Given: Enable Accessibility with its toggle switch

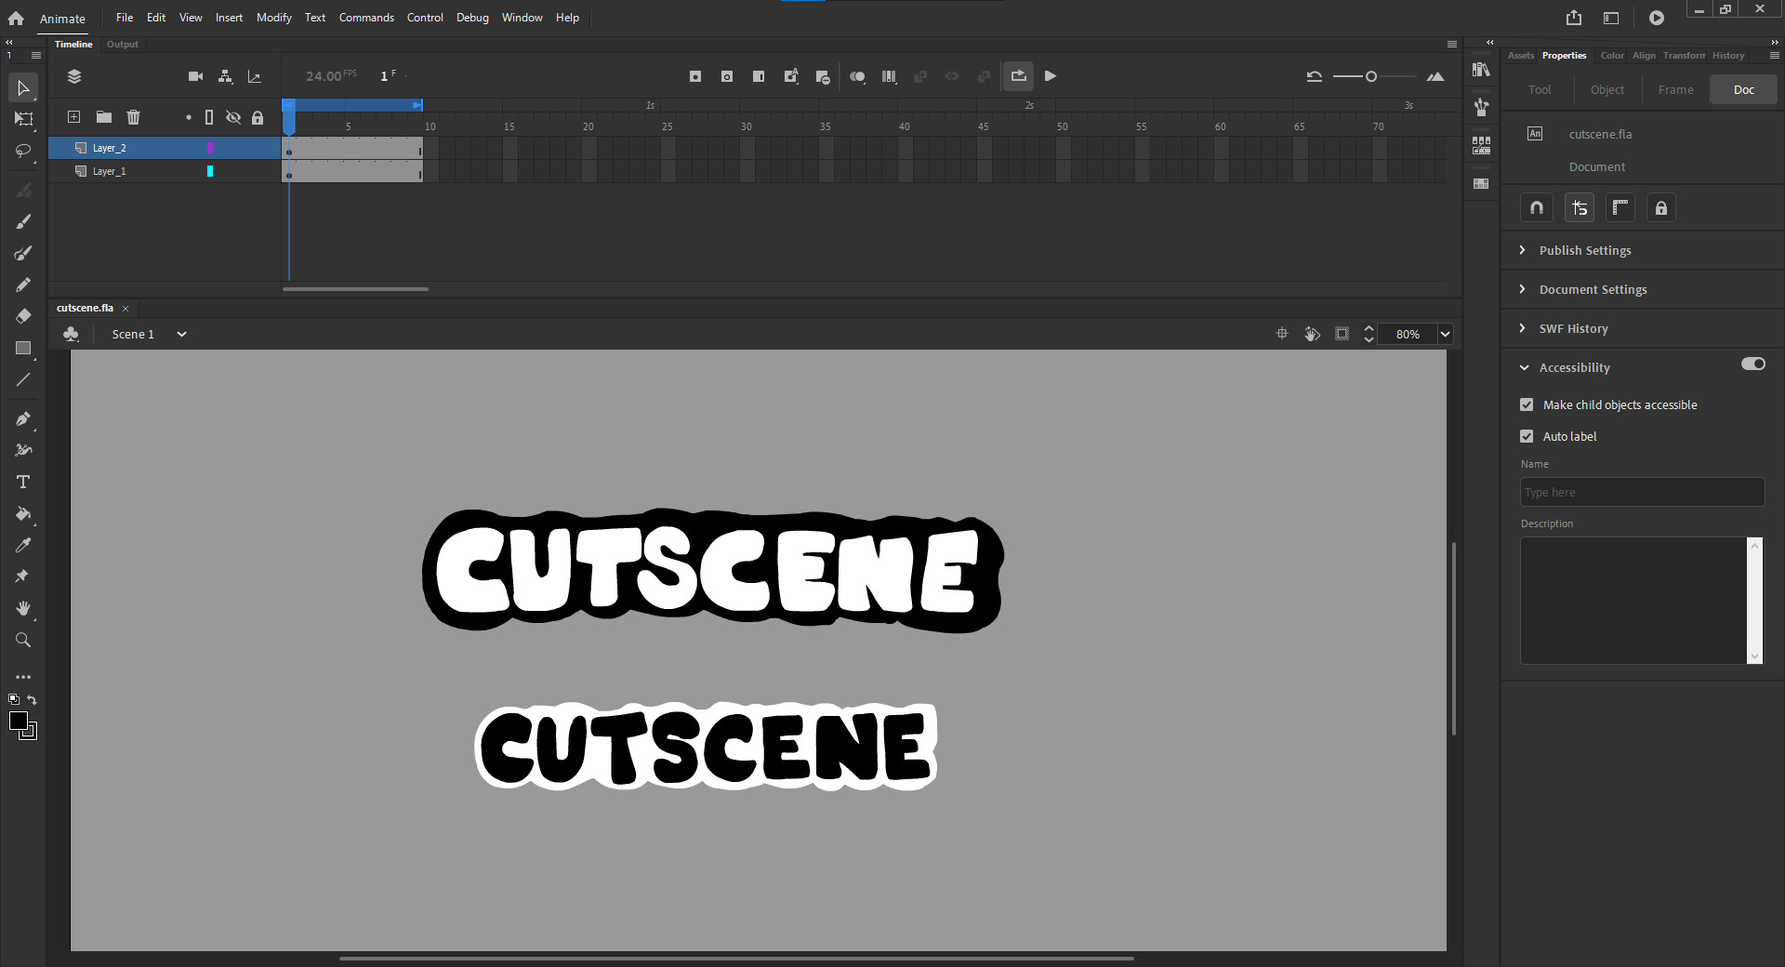Looking at the screenshot, I should pos(1753,364).
